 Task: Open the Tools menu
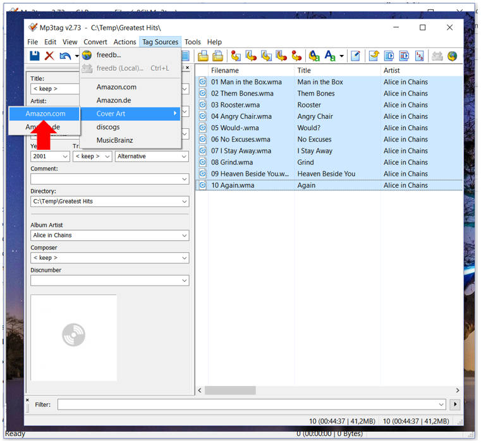pyautogui.click(x=193, y=42)
